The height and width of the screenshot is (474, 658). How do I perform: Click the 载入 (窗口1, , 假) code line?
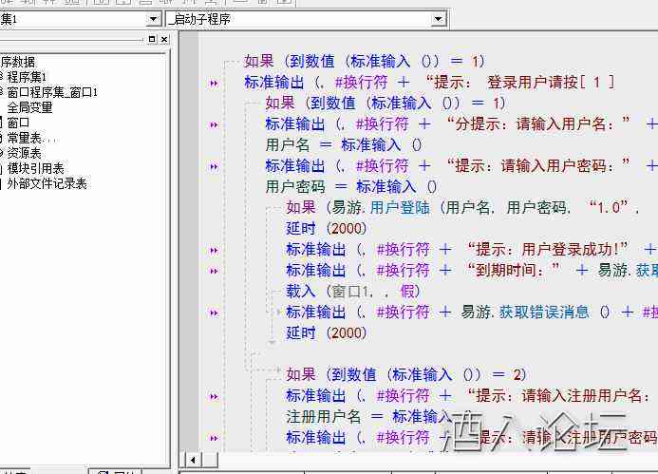(353, 292)
